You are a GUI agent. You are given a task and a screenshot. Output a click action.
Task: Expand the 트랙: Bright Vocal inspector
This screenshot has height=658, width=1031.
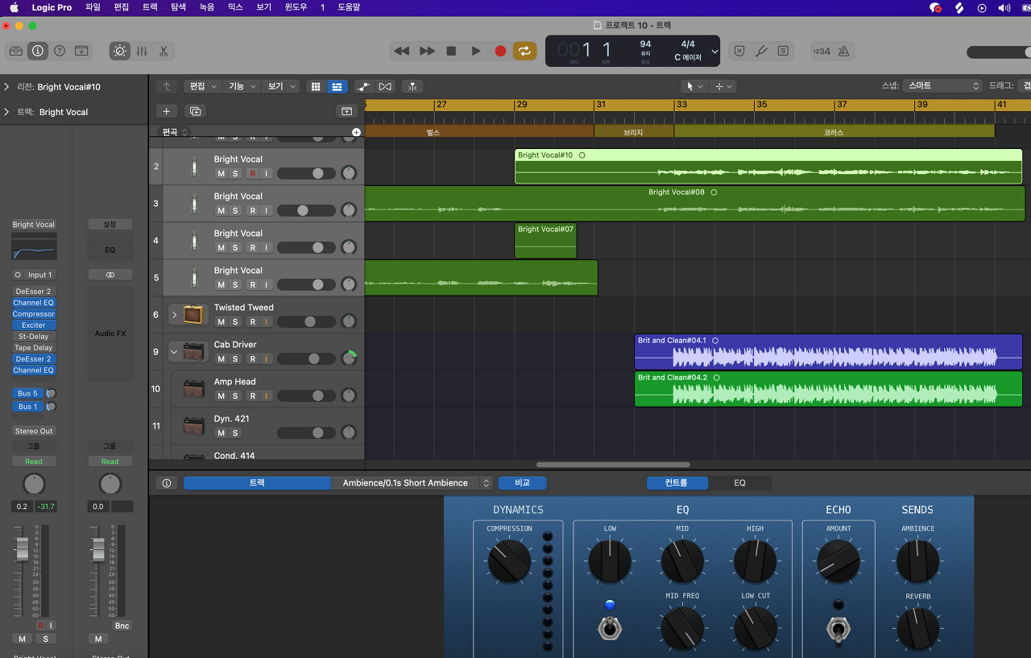click(x=6, y=112)
